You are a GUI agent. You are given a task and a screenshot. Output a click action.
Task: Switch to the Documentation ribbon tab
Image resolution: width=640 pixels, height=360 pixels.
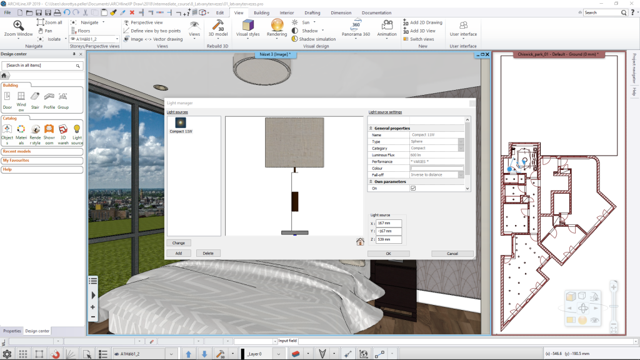tap(376, 12)
